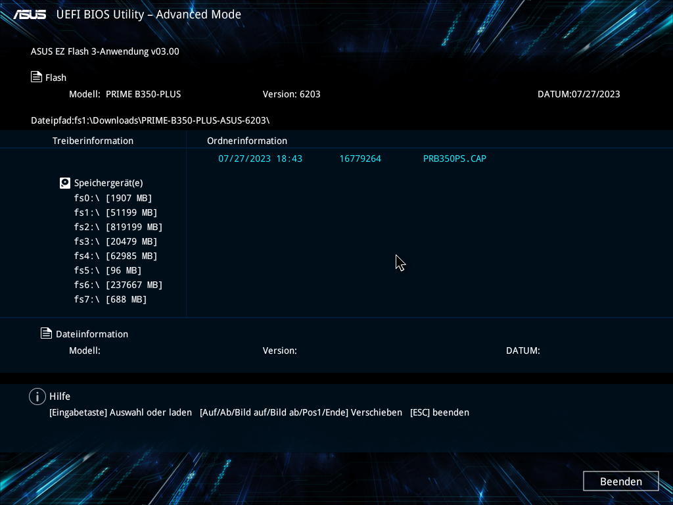Screen dimensions: 673x505
Task: Click [Eingabetaste] Auswahl oder laden hint
Action: pos(121,412)
